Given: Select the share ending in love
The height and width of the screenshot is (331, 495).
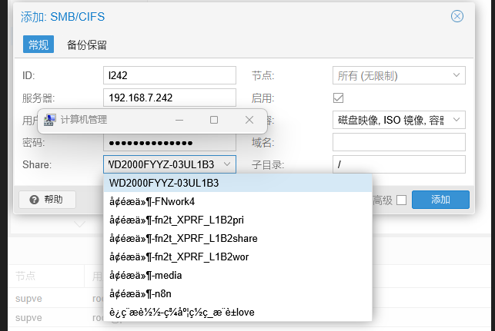Looking at the screenshot, I should click(238, 313).
